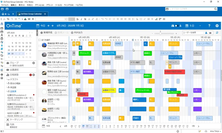Open the 会議通知 section
This screenshot has height=133, width=222.
(x=21, y=70)
